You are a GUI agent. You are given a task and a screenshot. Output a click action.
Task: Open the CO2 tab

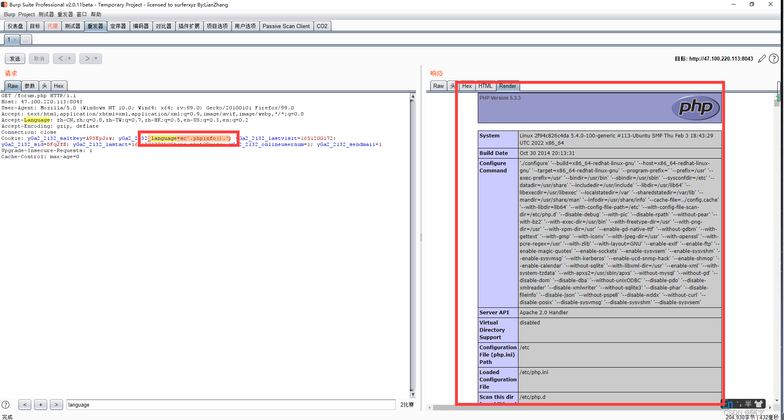322,26
